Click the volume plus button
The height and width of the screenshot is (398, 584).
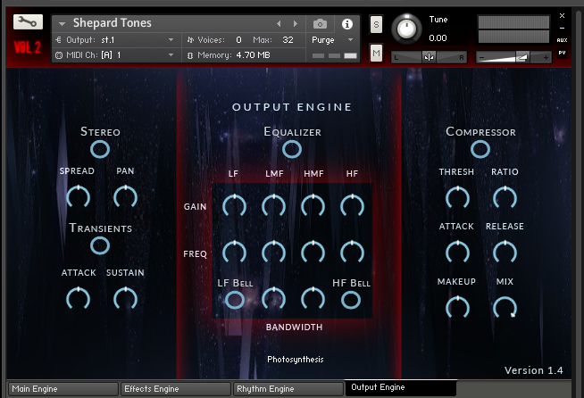[x=546, y=57]
